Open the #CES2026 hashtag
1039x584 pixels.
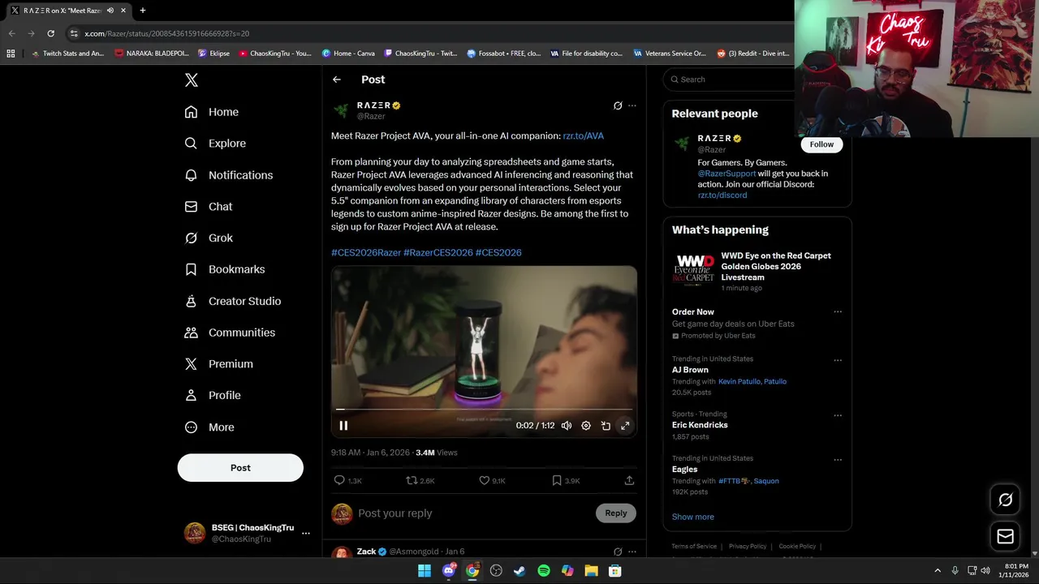(x=498, y=253)
